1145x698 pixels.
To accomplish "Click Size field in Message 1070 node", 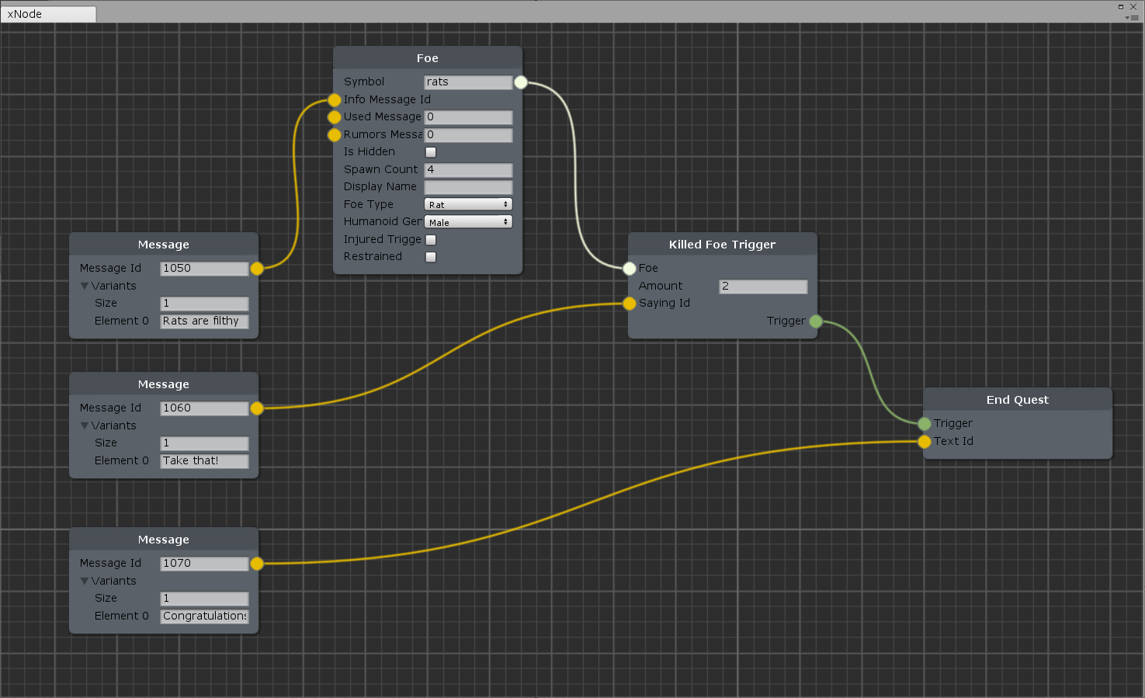I will tap(204, 599).
